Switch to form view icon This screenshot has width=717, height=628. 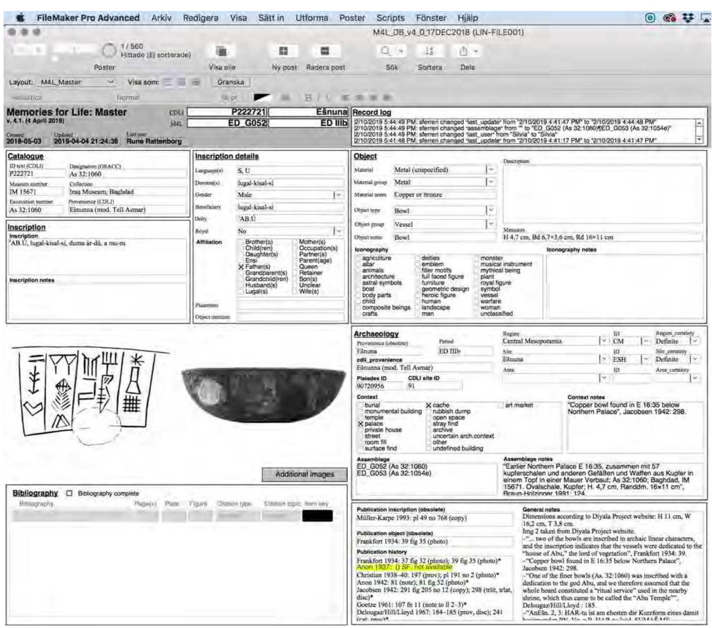[x=167, y=82]
